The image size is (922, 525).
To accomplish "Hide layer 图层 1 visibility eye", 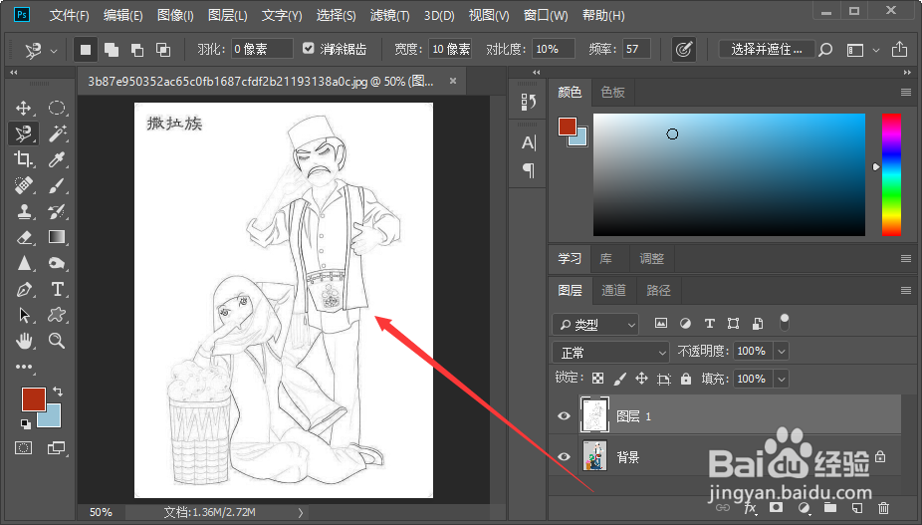I will (x=564, y=416).
